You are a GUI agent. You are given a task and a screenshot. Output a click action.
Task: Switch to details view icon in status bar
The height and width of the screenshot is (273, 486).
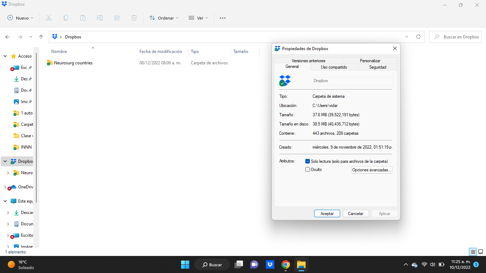pyautogui.click(x=473, y=252)
